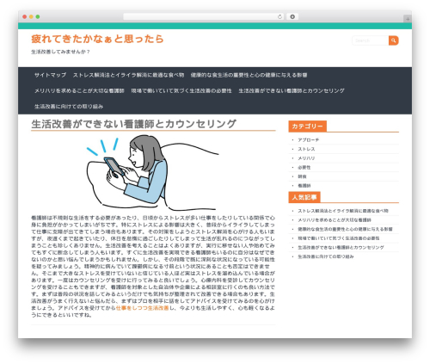Open popular article 健康的な食生活の重要性と心の健康
Image resolution: width=430 pixels, height=364 pixels.
click(x=345, y=229)
